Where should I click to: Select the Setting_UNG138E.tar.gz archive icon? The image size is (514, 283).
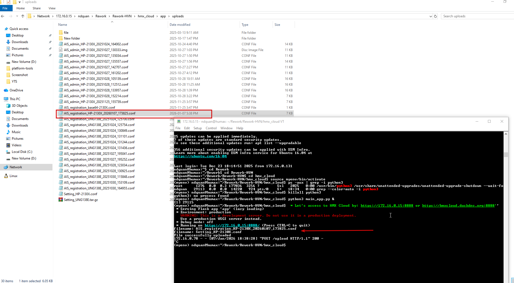coord(61,200)
